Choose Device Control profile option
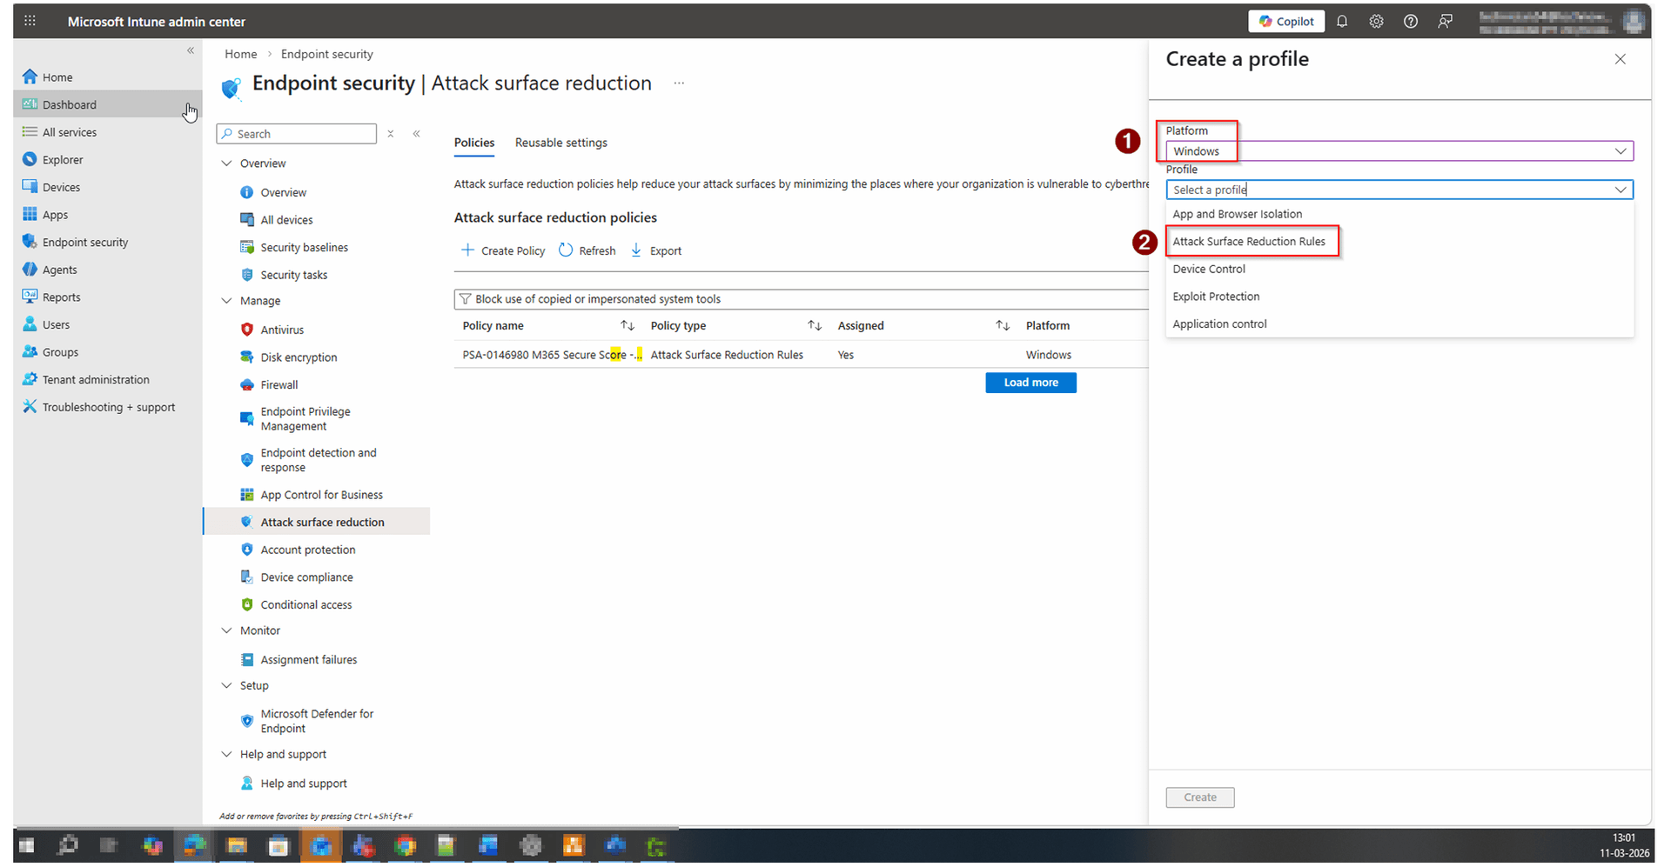Viewport: 1671px width, 867px height. point(1209,269)
